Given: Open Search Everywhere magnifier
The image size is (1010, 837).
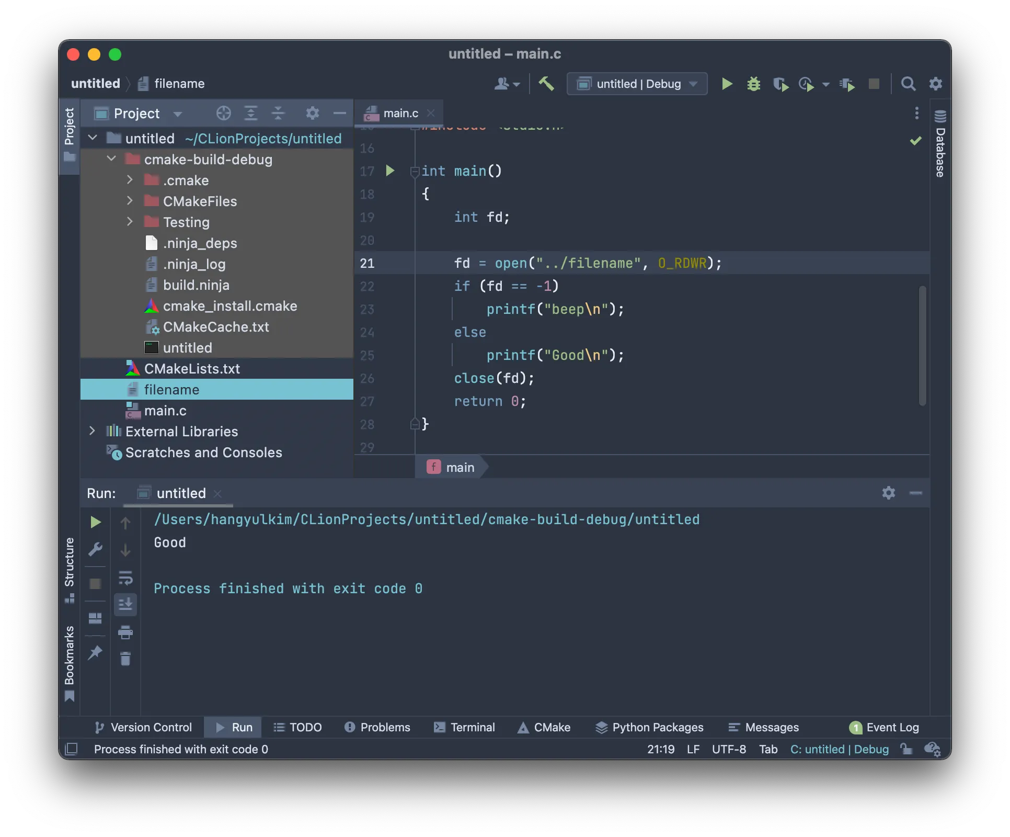Looking at the screenshot, I should (x=908, y=84).
